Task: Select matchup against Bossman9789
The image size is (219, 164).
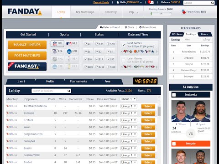Action: coord(148,155)
